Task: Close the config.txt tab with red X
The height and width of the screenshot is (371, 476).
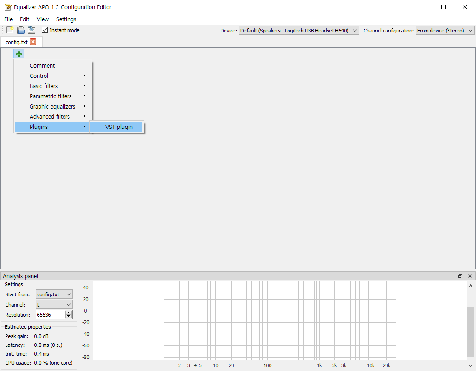Action: [33, 42]
